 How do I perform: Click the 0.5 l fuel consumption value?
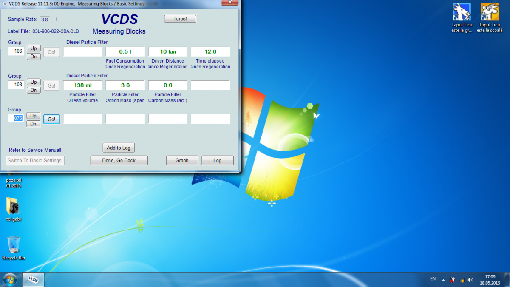pos(125,51)
